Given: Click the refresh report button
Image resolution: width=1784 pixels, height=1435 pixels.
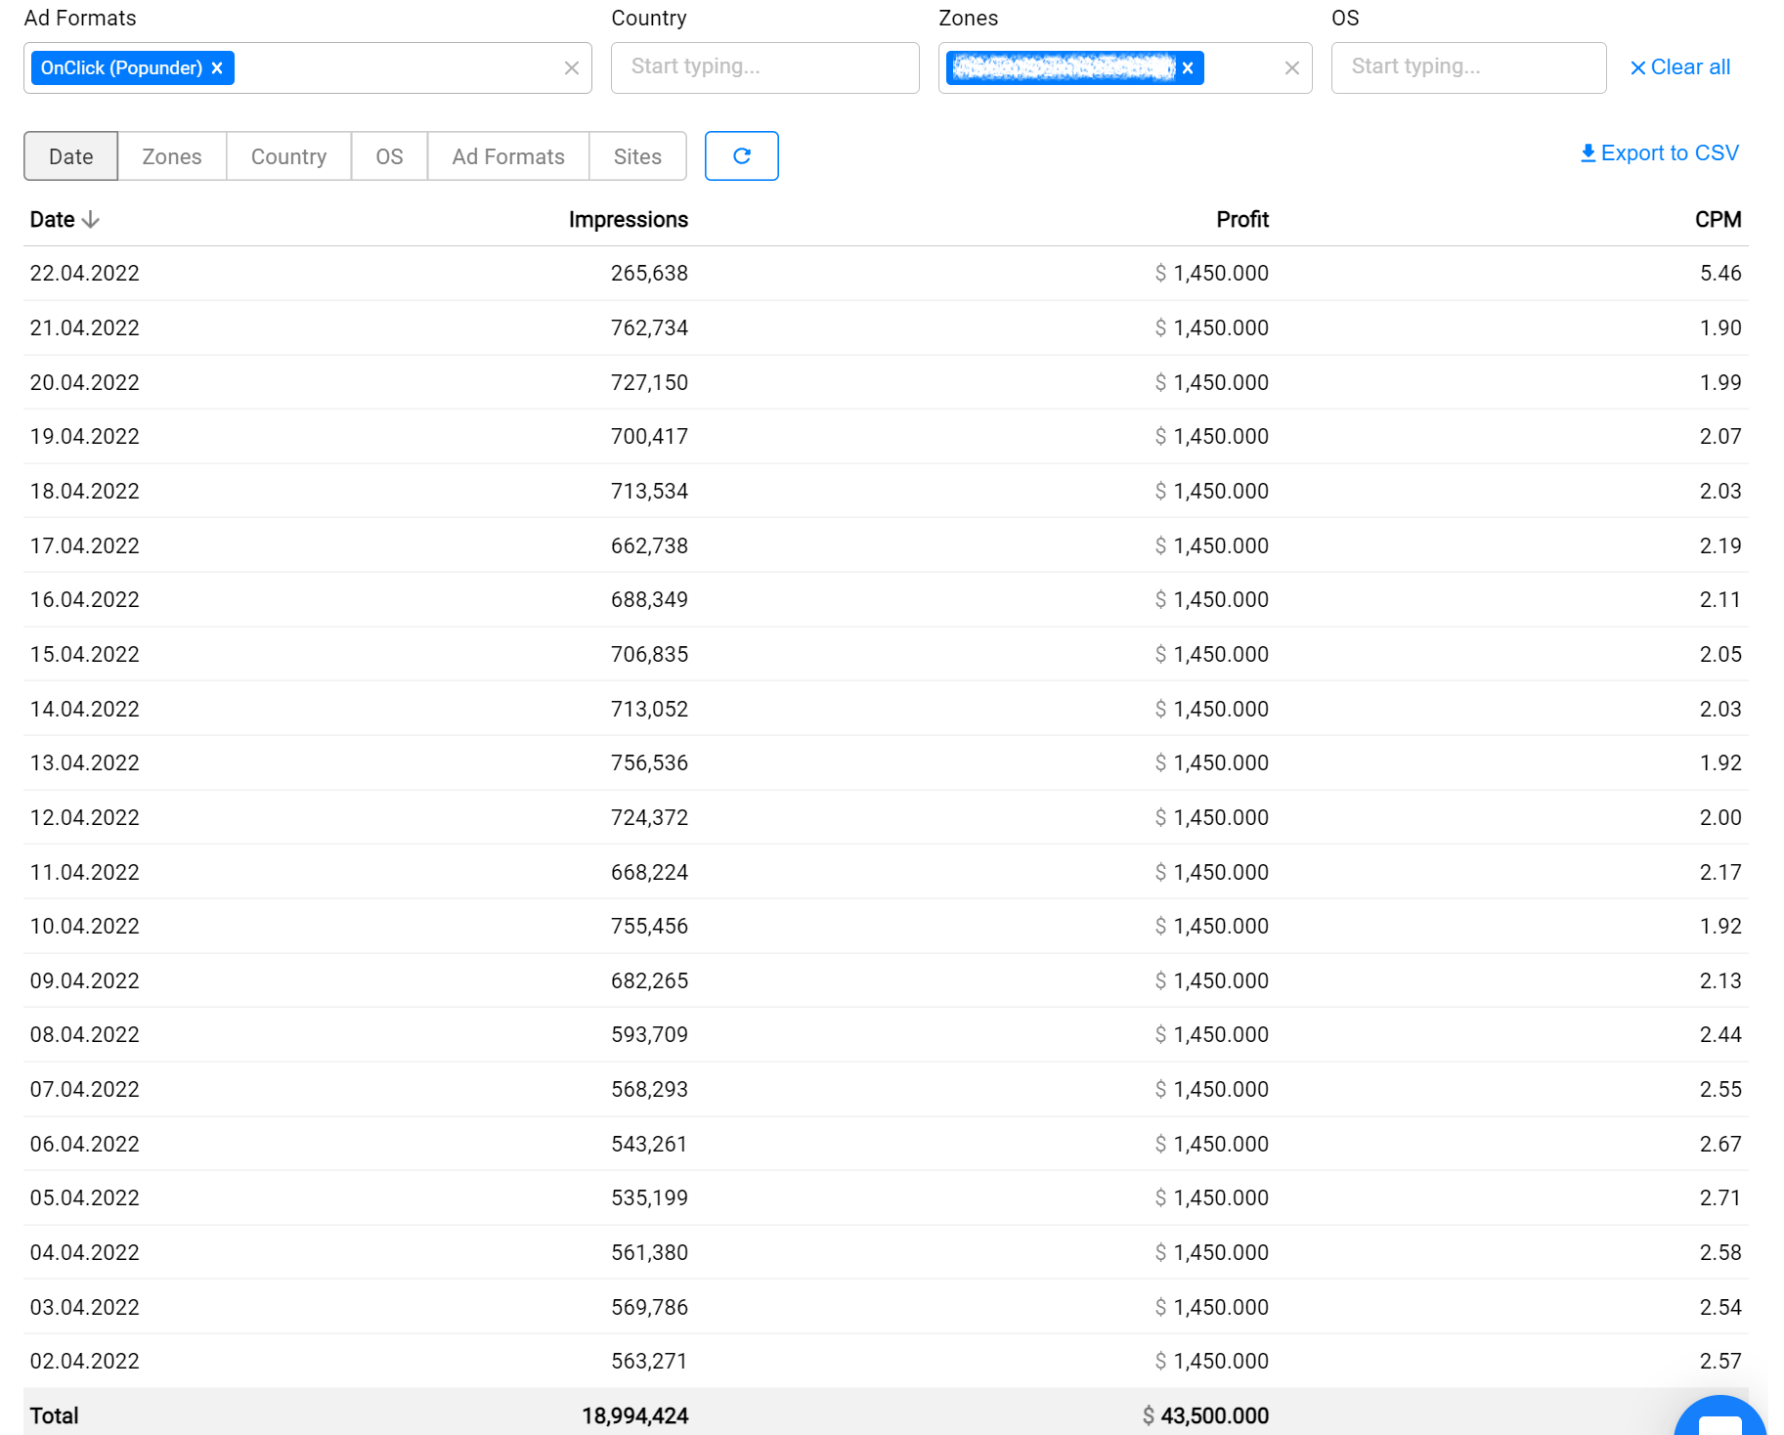Looking at the screenshot, I should coord(741,156).
